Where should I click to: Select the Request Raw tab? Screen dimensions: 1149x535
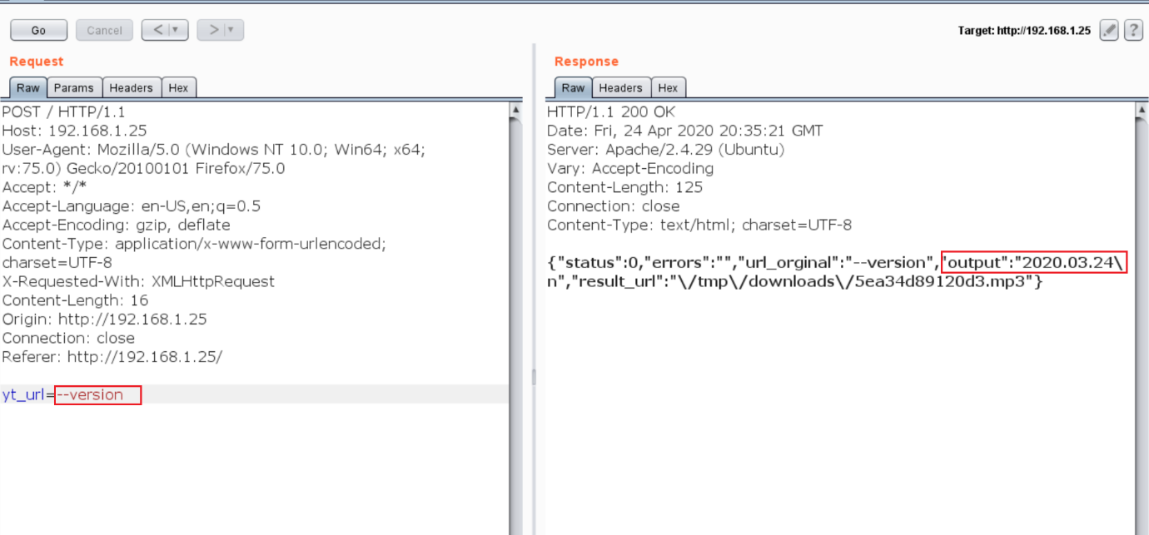[x=27, y=87]
